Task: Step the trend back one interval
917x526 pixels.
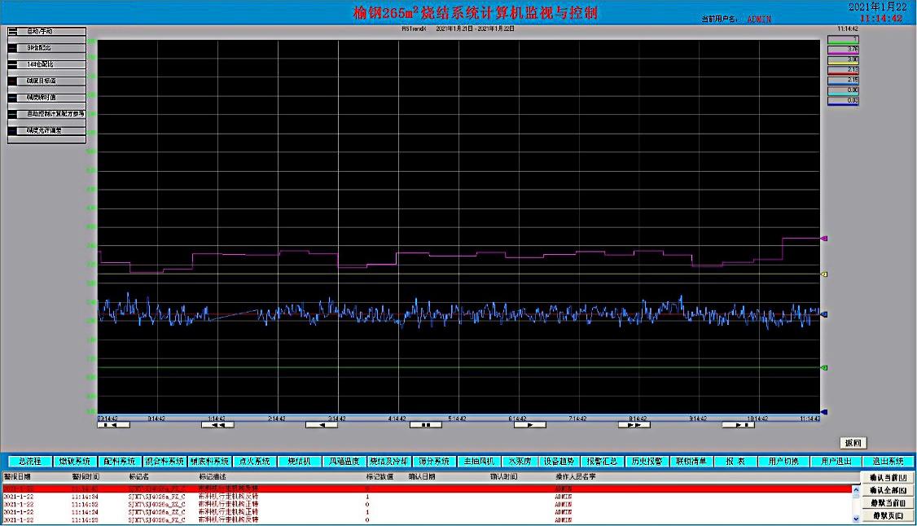Action: click(321, 424)
